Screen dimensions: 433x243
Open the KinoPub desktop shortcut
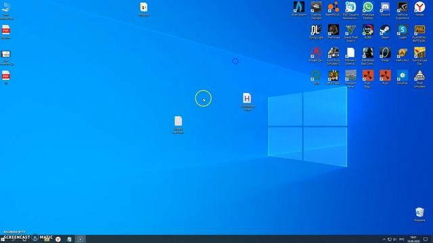(x=403, y=77)
